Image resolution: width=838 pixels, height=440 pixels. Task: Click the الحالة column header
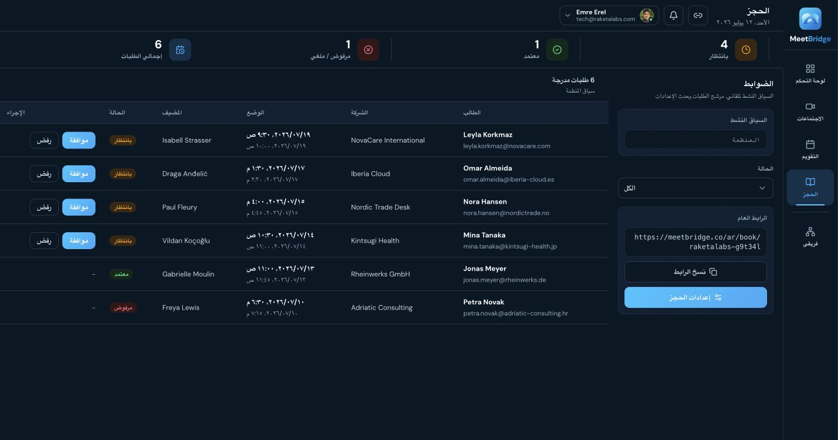(x=117, y=112)
